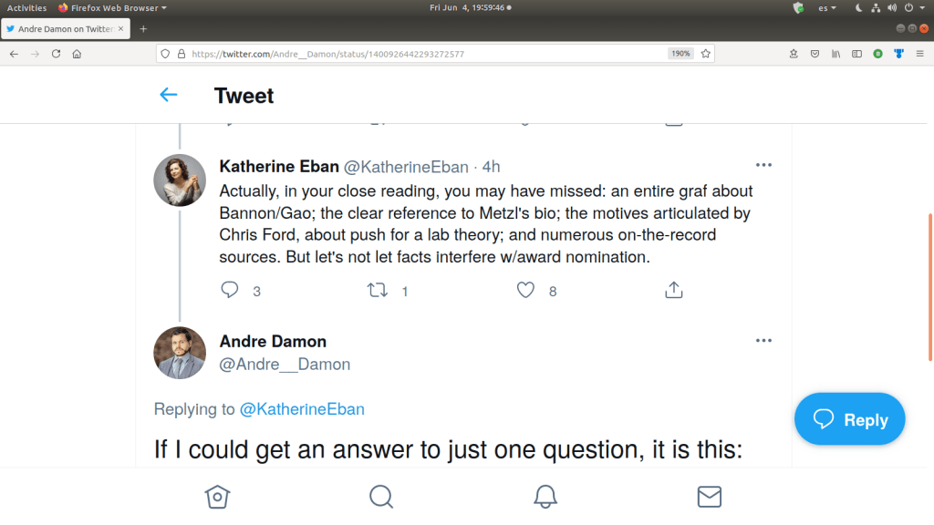Open the Firefox hamburger menu
Screen dimensions: 934x525
pos(919,54)
